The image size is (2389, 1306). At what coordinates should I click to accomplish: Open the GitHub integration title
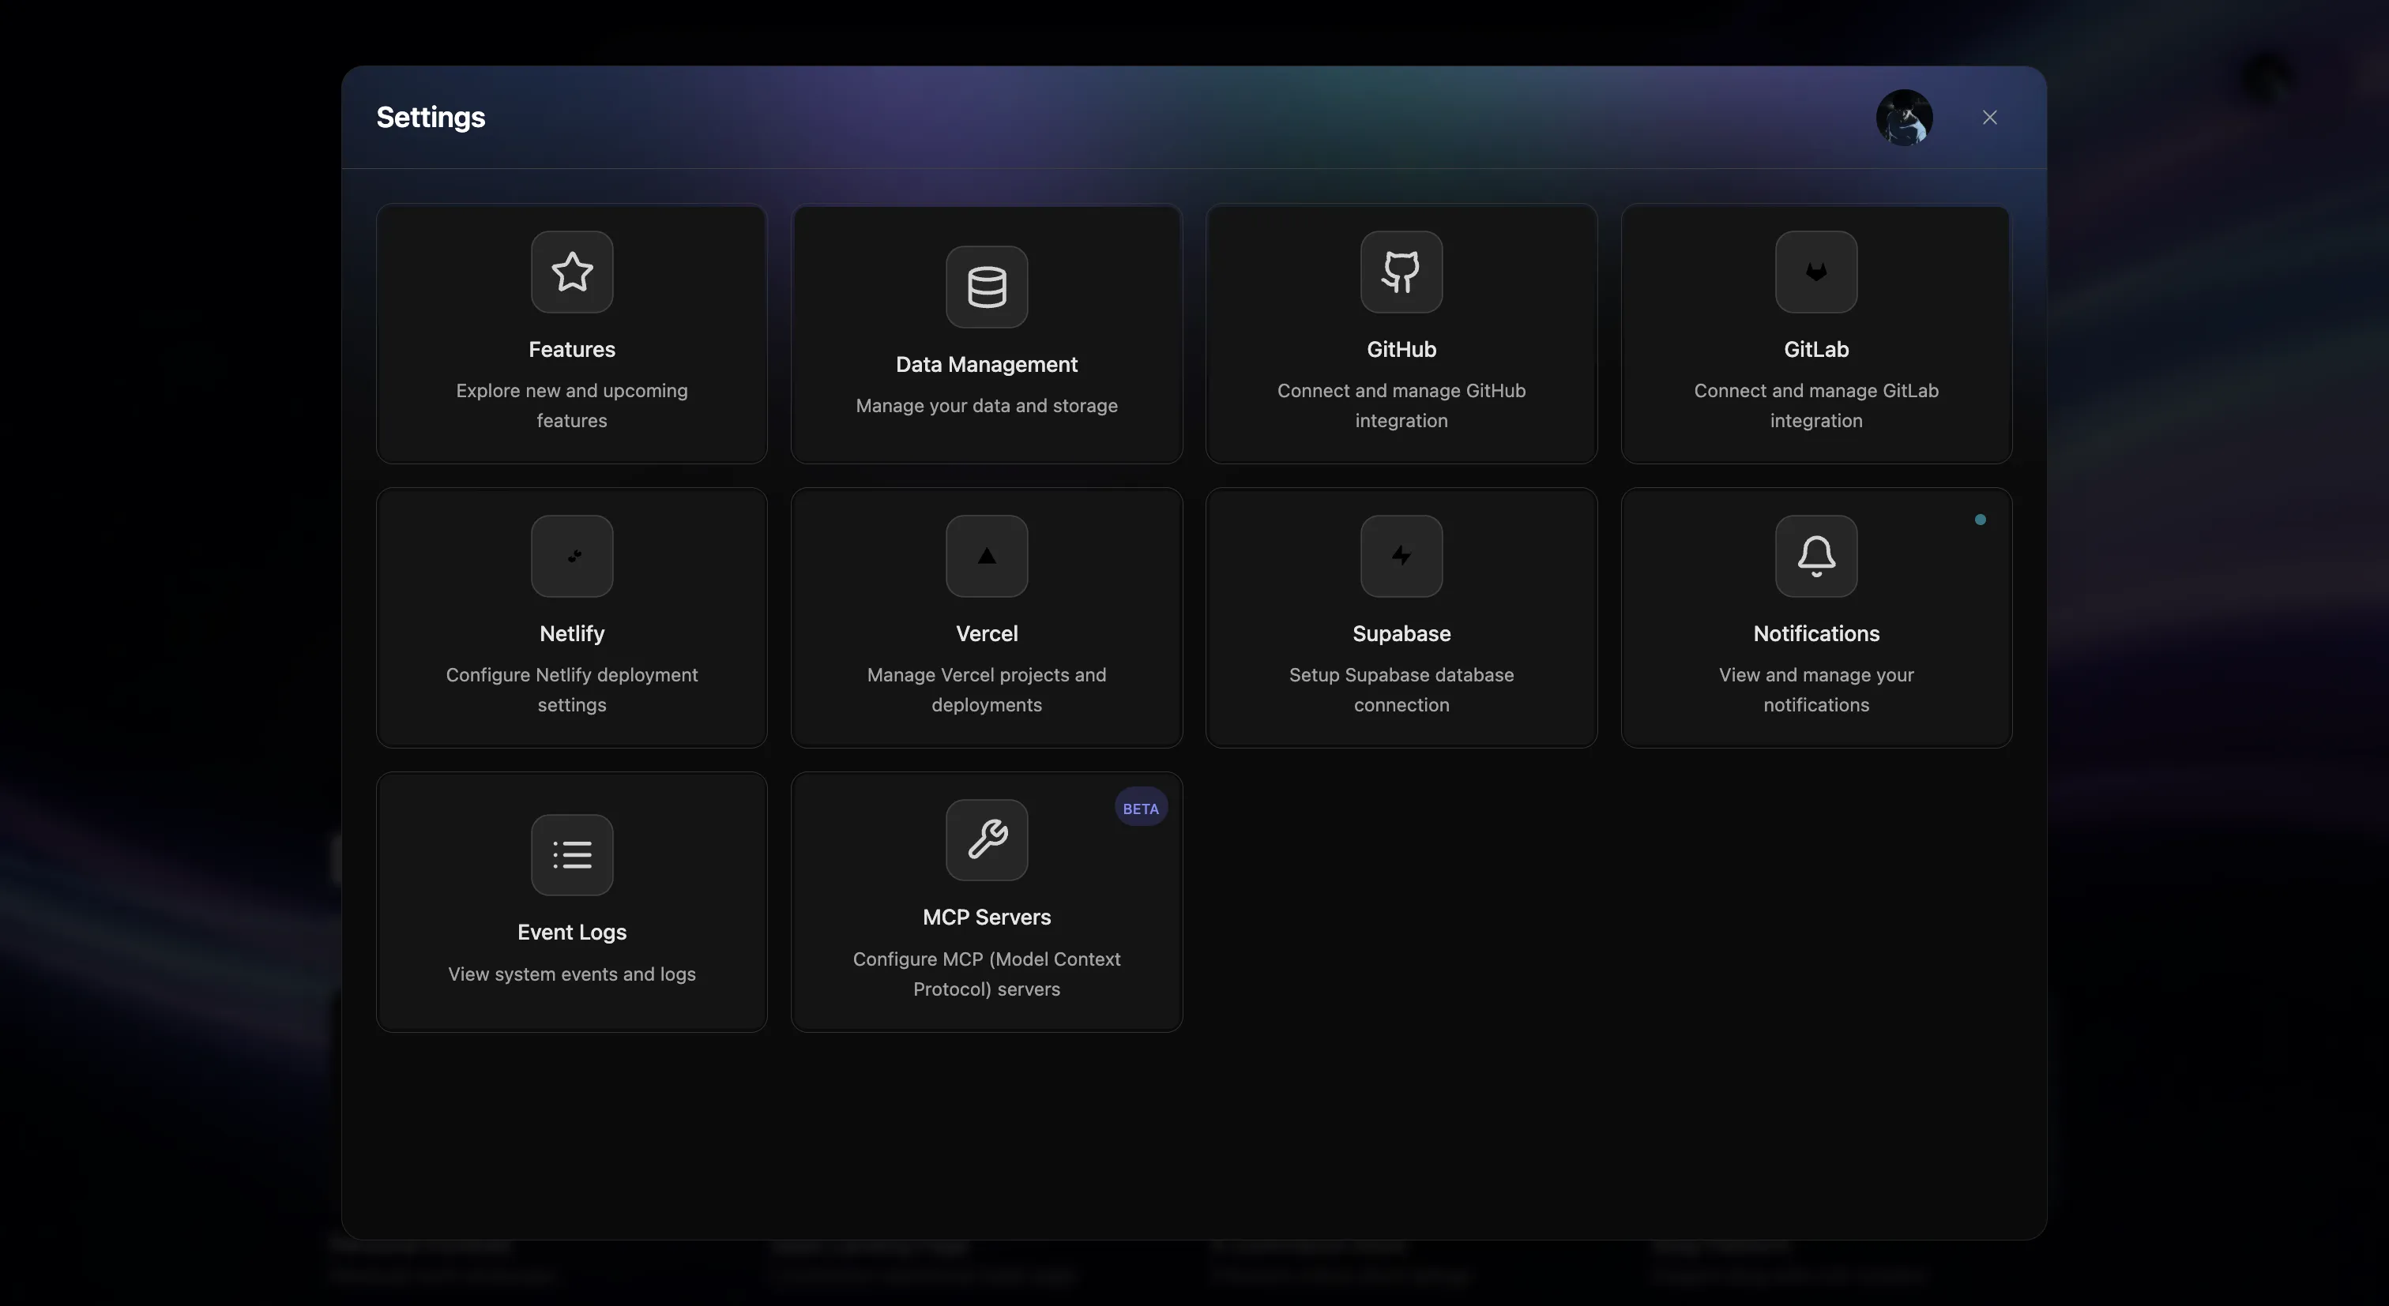(x=1401, y=350)
